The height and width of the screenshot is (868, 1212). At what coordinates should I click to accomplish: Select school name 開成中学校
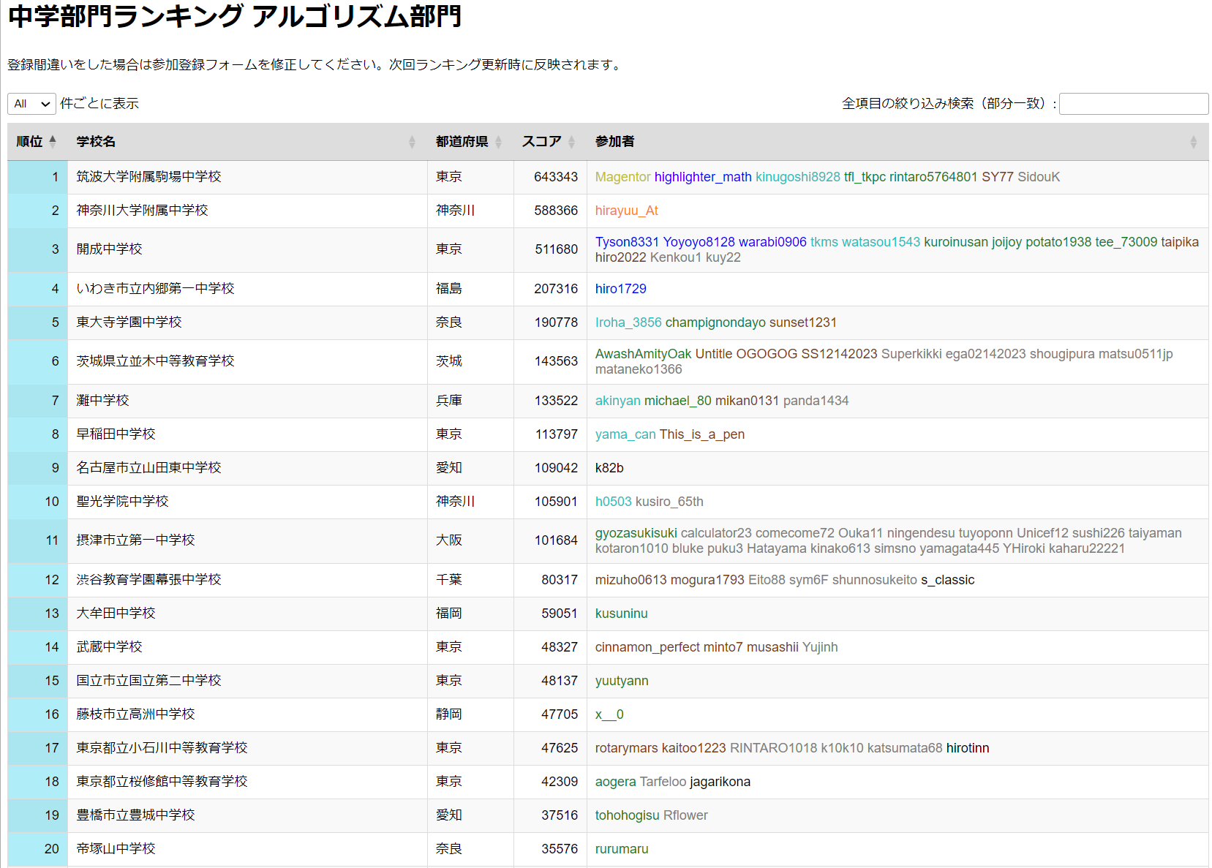tap(110, 249)
